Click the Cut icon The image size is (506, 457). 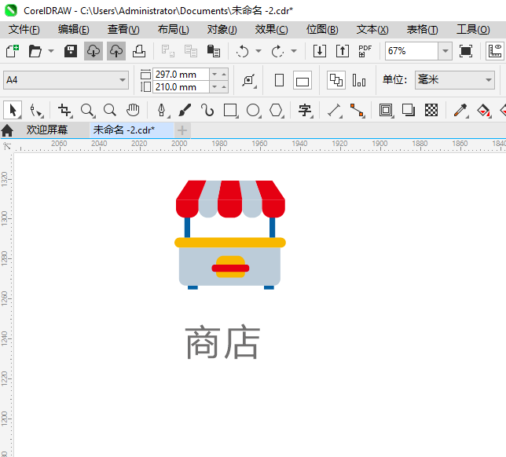tap(168, 51)
